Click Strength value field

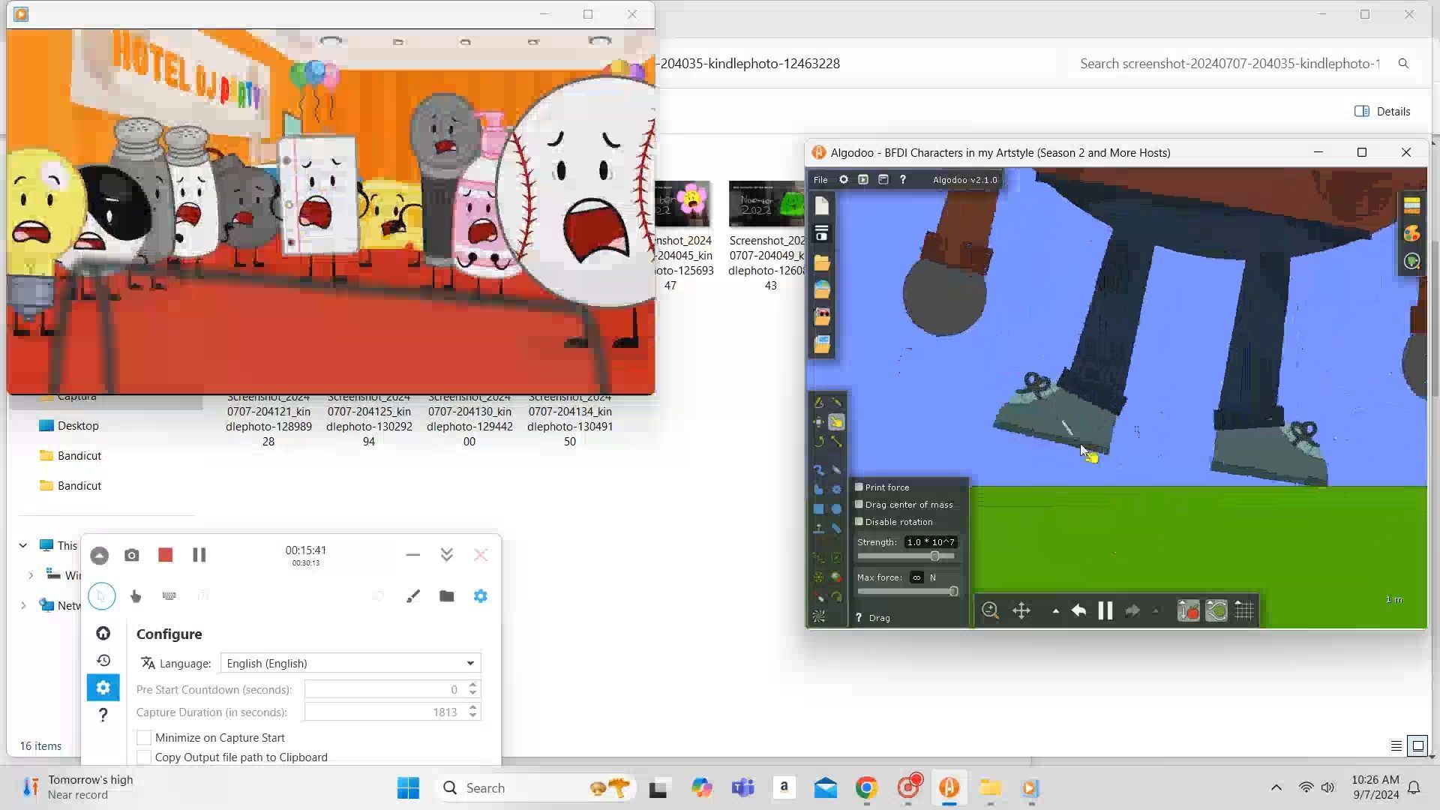tap(931, 541)
